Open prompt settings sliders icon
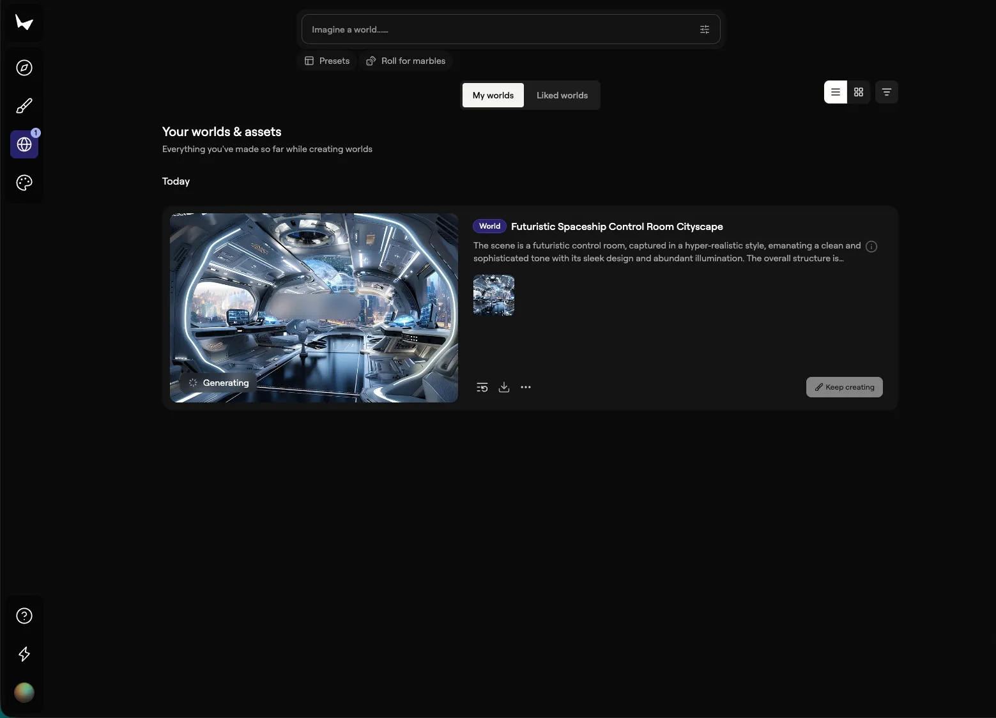This screenshot has width=996, height=718. click(x=705, y=29)
